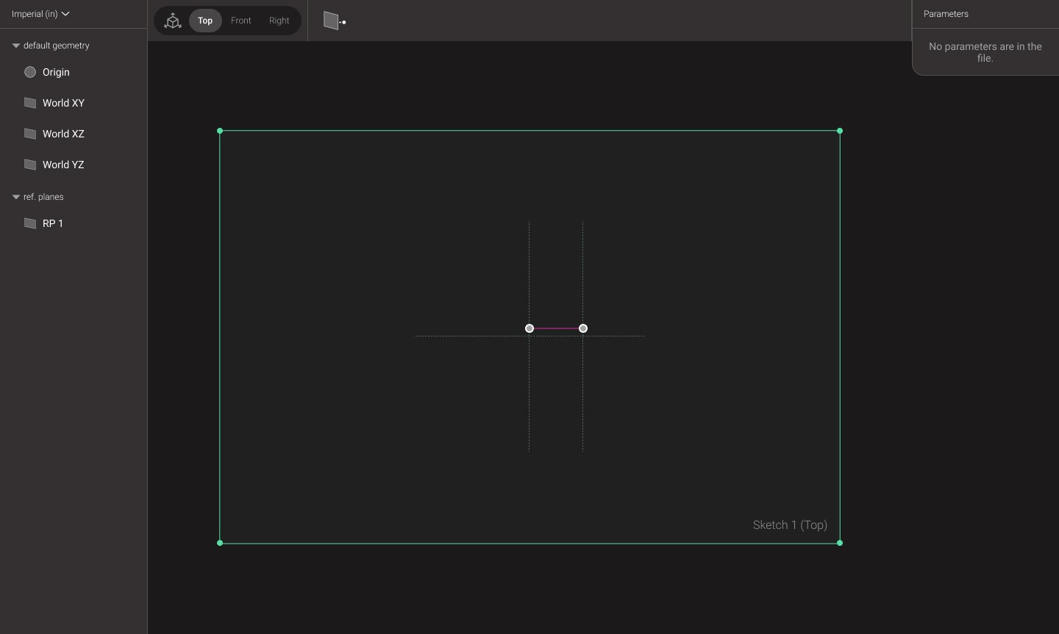Collapse the default geometry group

(16, 46)
